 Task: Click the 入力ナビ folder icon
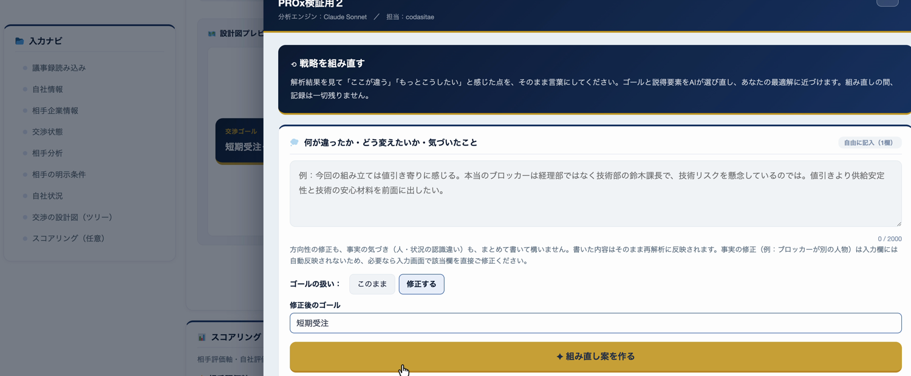pos(19,41)
